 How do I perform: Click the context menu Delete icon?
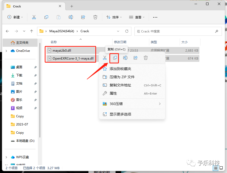[x=146, y=58]
